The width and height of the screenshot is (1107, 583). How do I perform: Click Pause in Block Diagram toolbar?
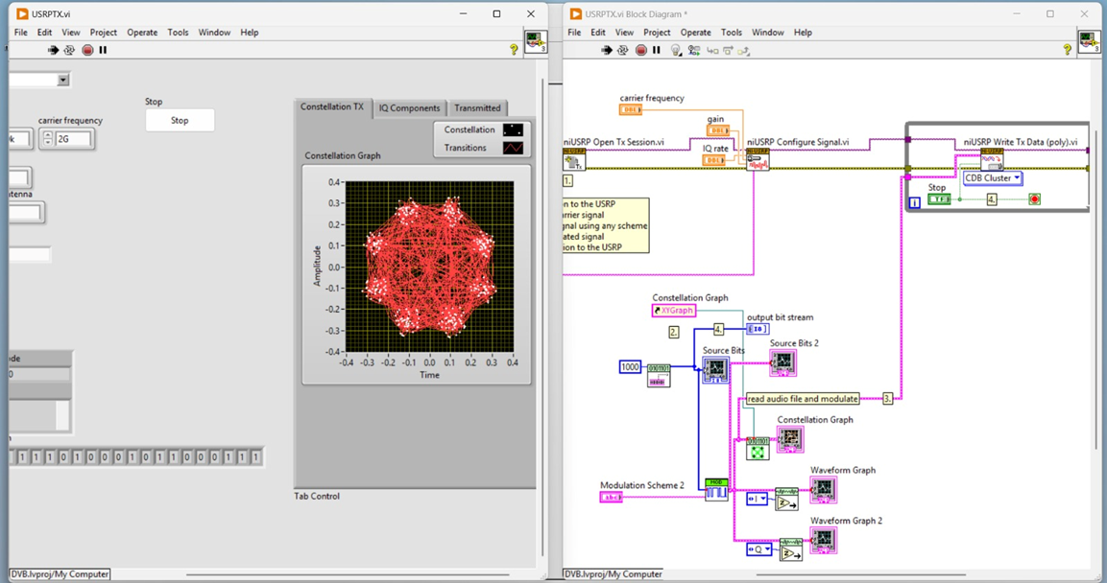tap(657, 50)
